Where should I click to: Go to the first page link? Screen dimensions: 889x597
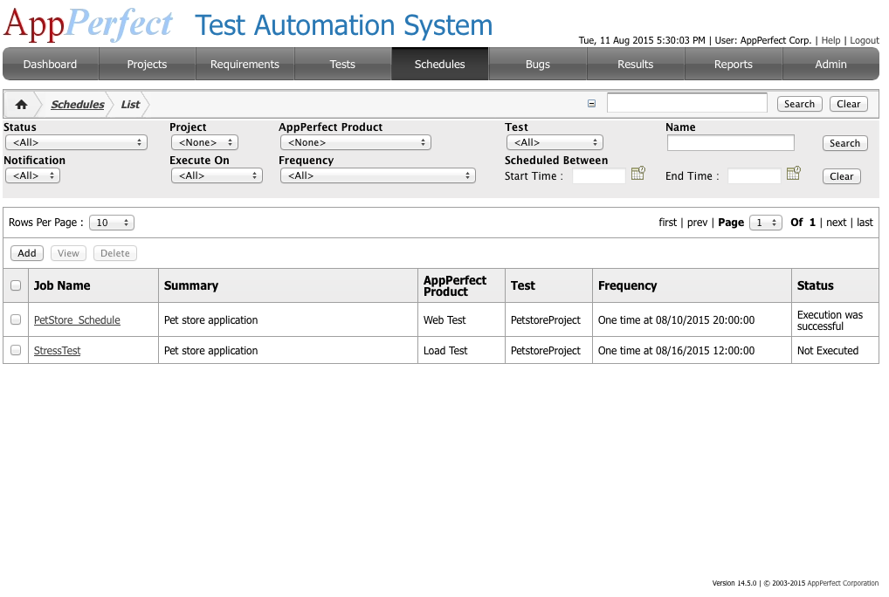[x=668, y=223]
